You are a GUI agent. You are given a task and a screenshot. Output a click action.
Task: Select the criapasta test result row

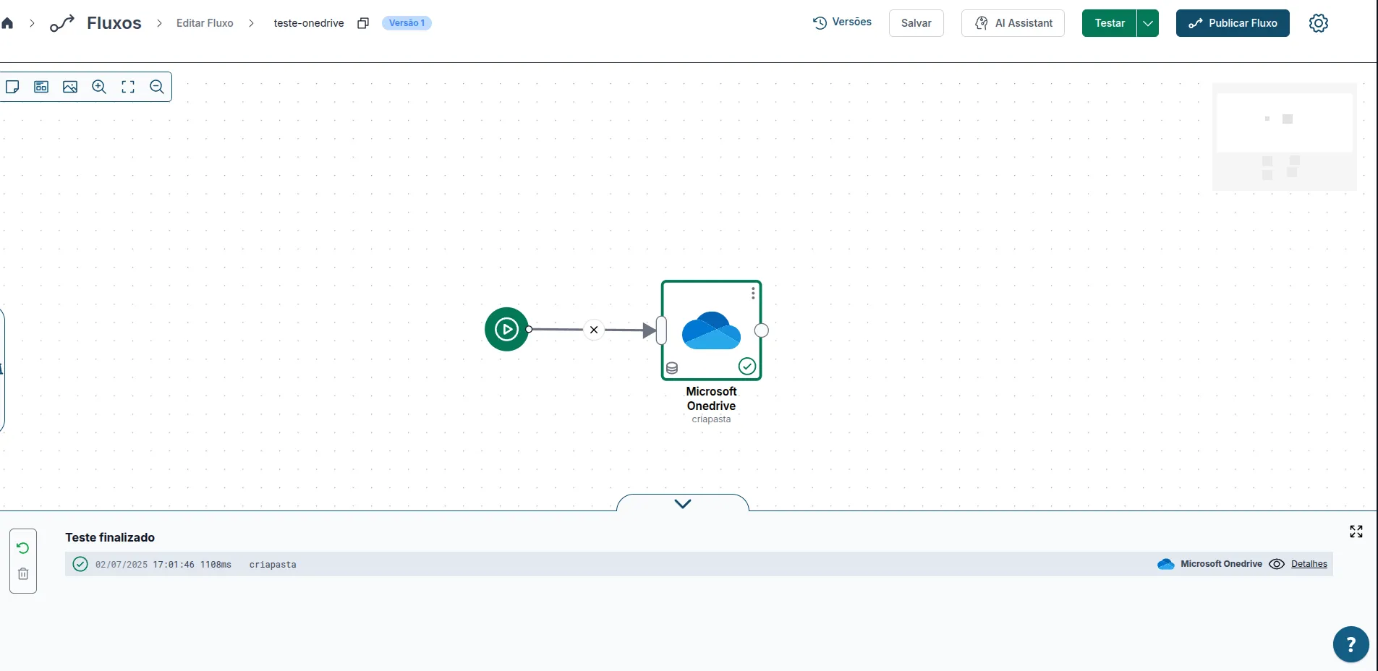tap(699, 564)
